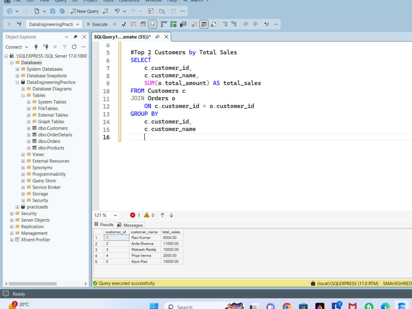Click Display Estimated Execution Plan icon
Screen dimensions: 412x309
(133, 24)
